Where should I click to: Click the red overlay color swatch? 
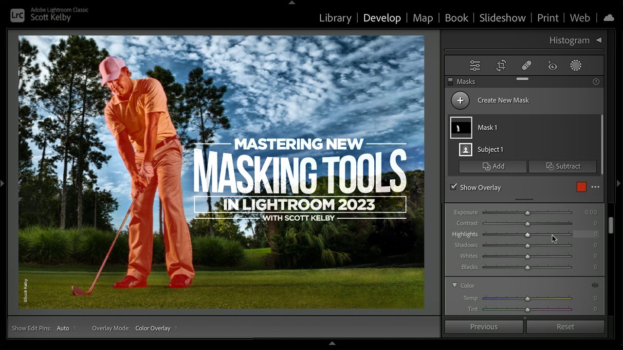click(581, 187)
